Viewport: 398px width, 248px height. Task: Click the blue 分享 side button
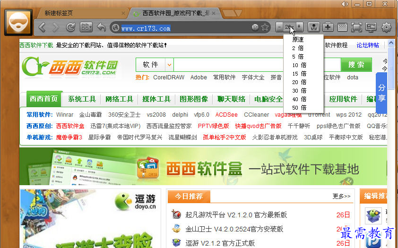coord(381,93)
